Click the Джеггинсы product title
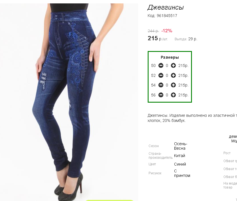The width and height of the screenshot is (237, 201). pos(166,8)
